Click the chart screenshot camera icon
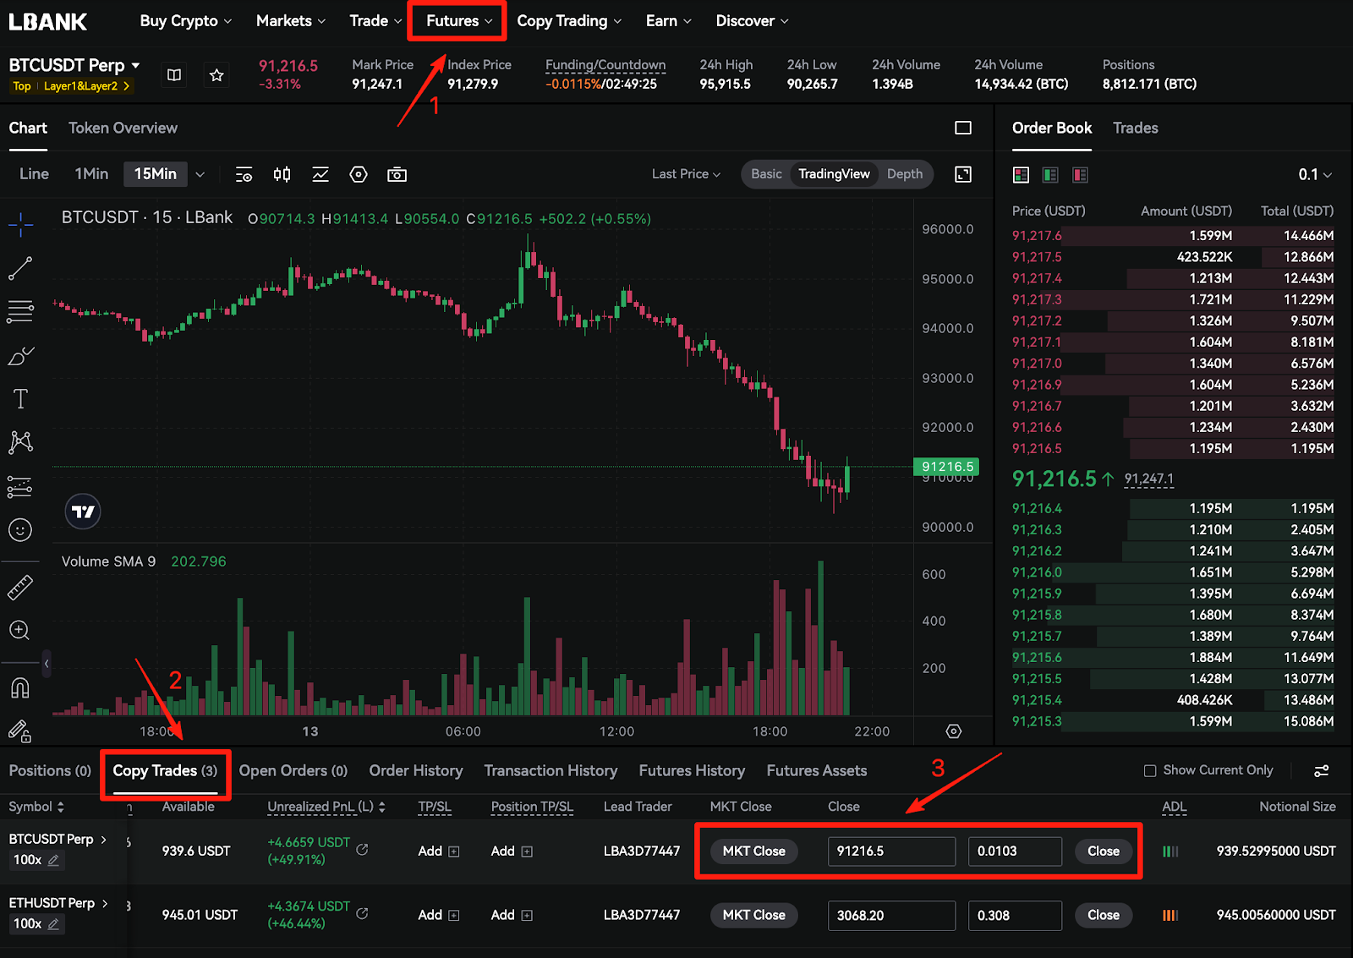Screen dimensions: 1353x958 coord(397,174)
